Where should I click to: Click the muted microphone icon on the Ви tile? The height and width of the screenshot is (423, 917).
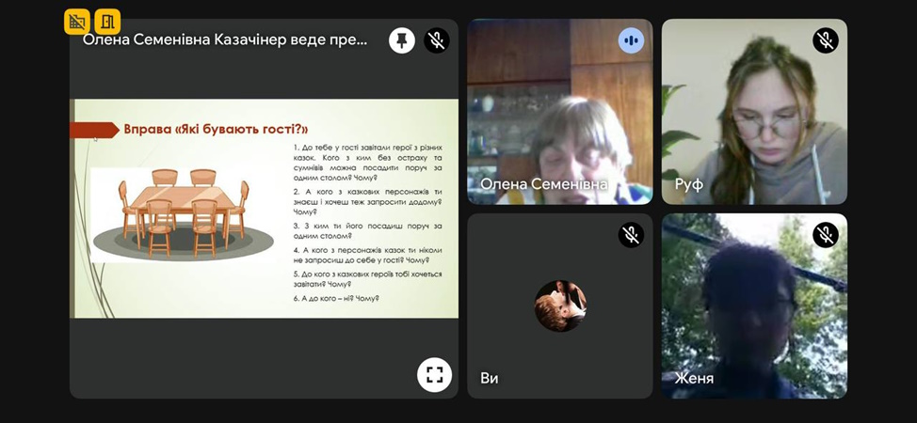pyautogui.click(x=631, y=235)
